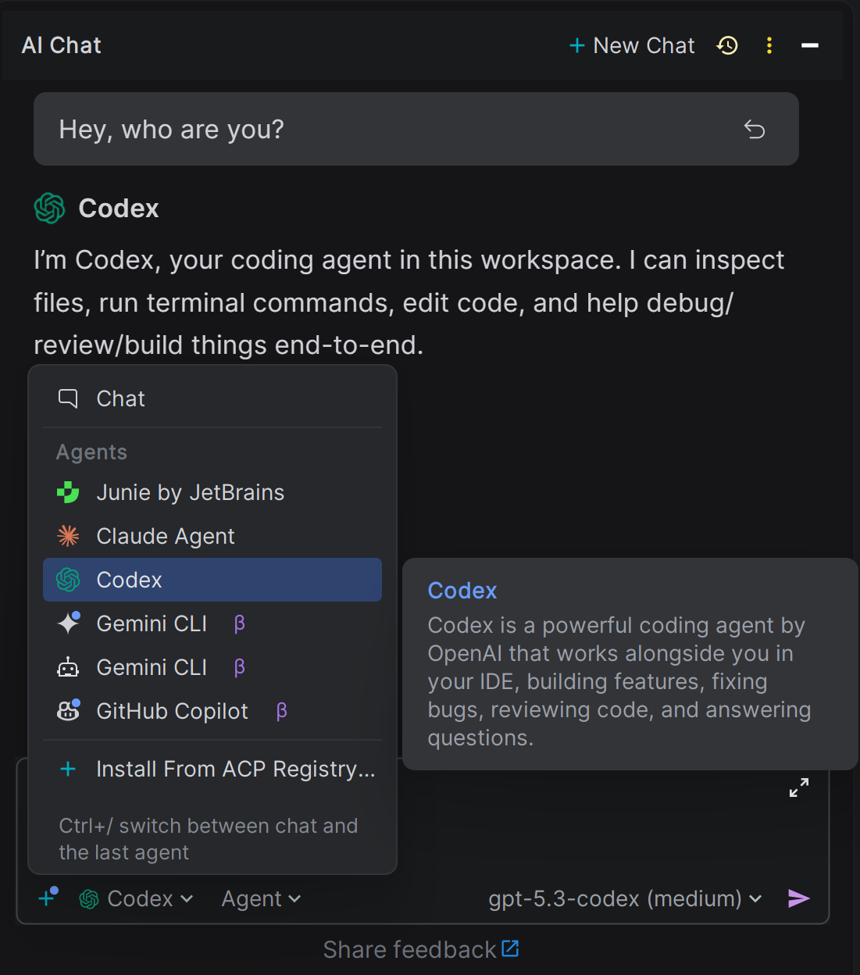Select GitHub Copilot agent
Viewport: 860px width, 975px height.
pyautogui.click(x=212, y=711)
